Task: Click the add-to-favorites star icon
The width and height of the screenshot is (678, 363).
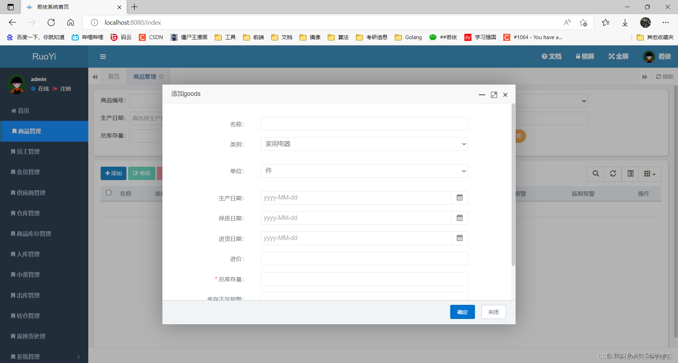Action: 583,23
